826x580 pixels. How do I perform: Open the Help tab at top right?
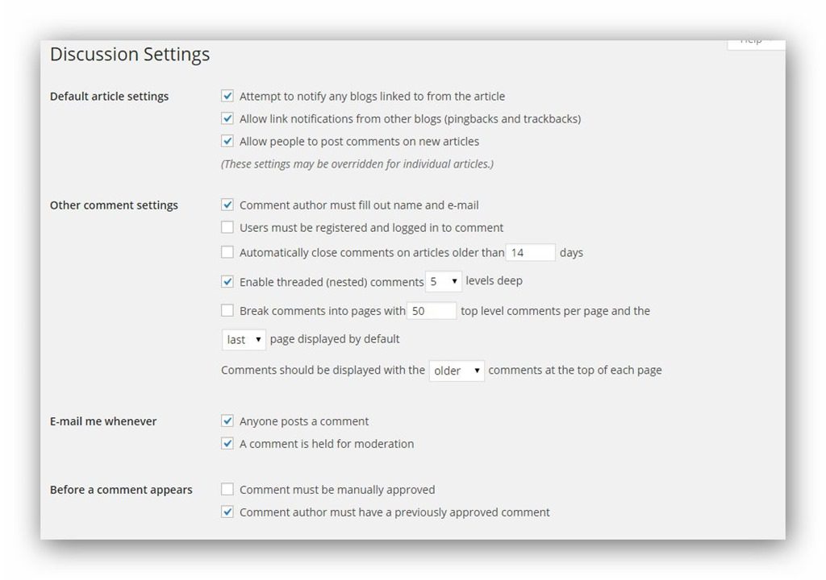(755, 41)
